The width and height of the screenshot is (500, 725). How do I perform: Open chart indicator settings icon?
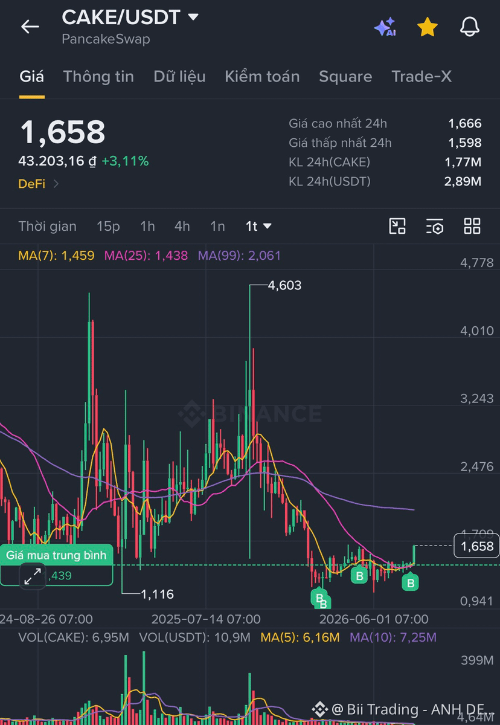pyautogui.click(x=435, y=226)
